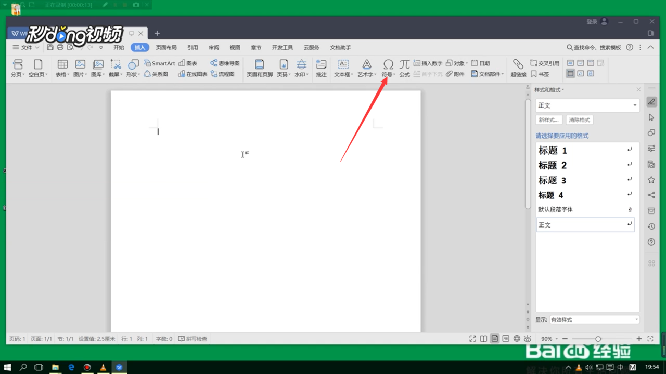The width and height of the screenshot is (666, 374).
Task: Switch to outline view in status bar
Action: click(506, 339)
